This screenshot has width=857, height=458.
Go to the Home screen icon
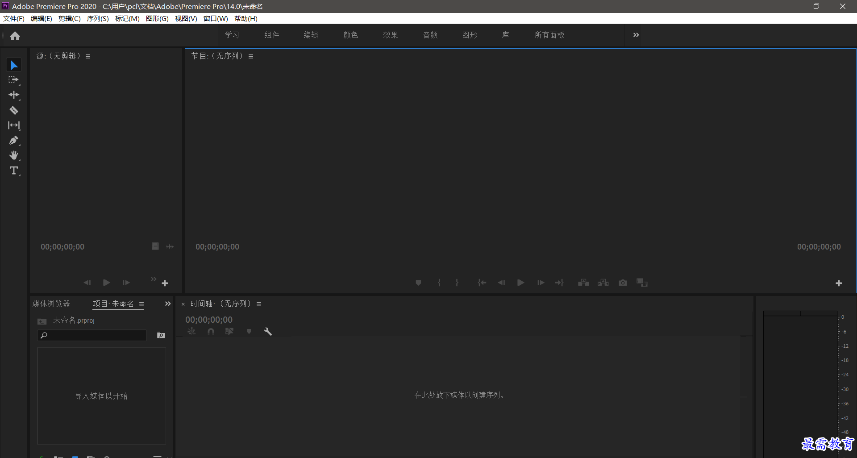(x=15, y=36)
